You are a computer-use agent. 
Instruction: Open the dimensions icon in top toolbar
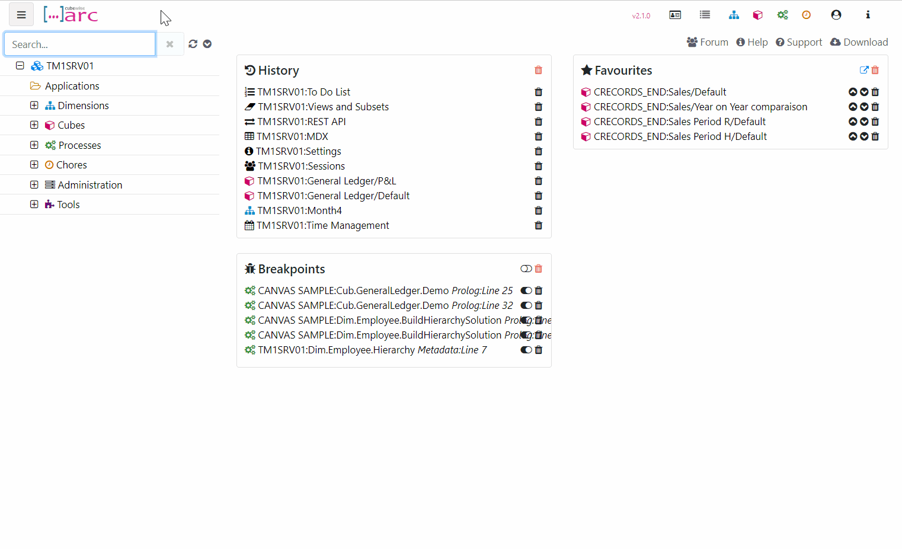click(734, 15)
